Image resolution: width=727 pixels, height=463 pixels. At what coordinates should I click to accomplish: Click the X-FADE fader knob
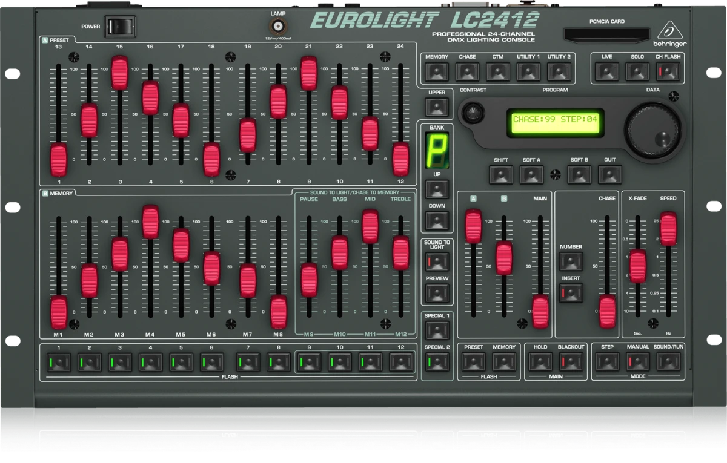[637, 266]
